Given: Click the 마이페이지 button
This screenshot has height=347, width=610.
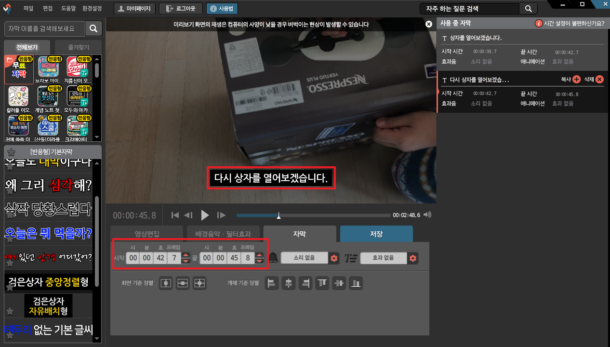Looking at the screenshot, I should [134, 9].
